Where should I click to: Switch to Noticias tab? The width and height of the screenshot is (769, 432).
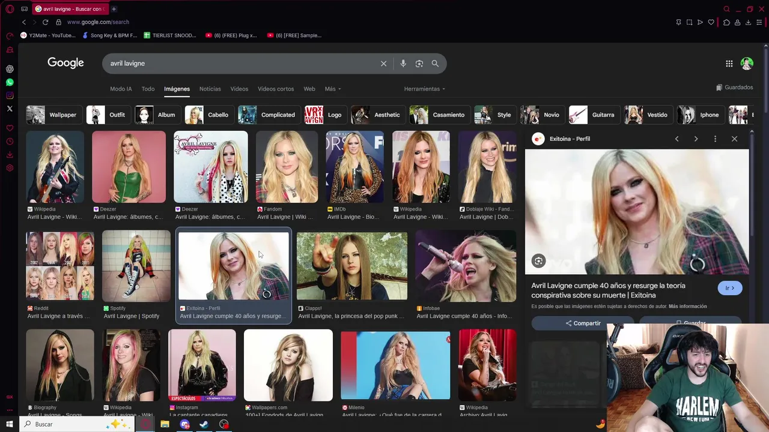tap(210, 89)
